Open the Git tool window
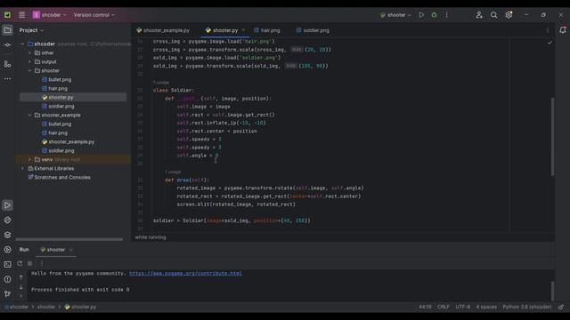The width and height of the screenshot is (570, 320). pyautogui.click(x=7, y=294)
